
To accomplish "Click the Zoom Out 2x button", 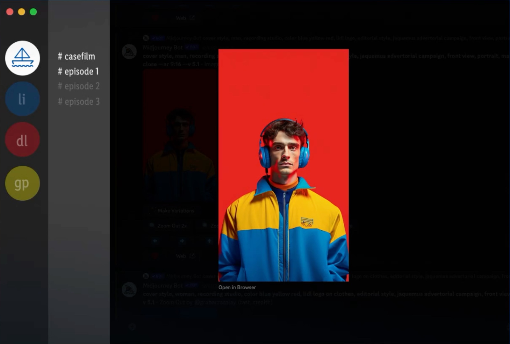I will 169,226.
